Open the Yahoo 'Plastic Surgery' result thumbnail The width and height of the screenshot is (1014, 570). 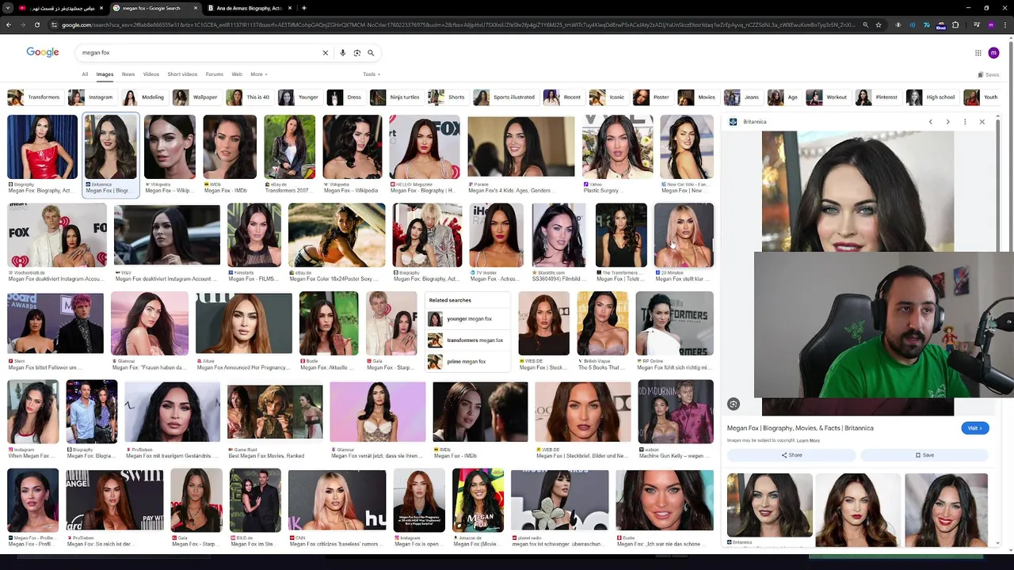617,146
